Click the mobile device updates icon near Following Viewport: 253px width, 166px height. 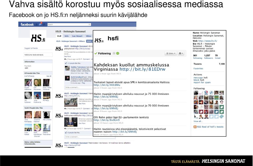coord(114,53)
